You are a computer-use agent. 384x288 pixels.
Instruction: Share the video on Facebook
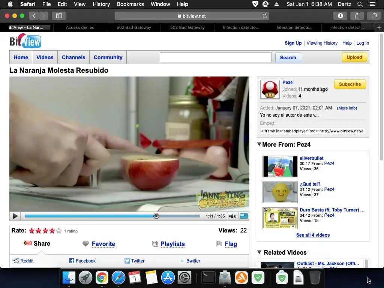82,261
